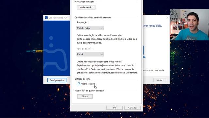This screenshot has height=118, width=209.
Task: Click Iniciar in the Uso remoto window
Action: (160, 80)
